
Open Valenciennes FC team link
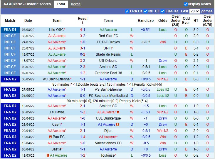point(108,143)
